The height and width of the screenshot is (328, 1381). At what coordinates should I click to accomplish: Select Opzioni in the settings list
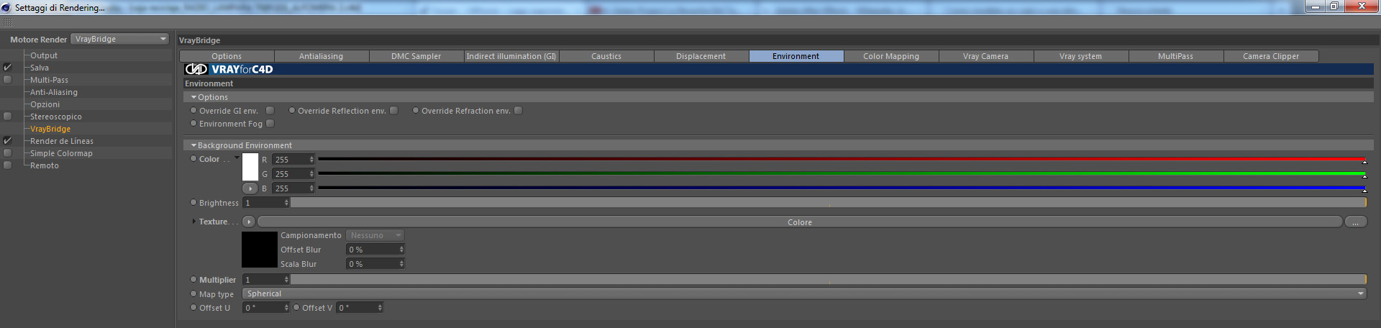pos(45,104)
